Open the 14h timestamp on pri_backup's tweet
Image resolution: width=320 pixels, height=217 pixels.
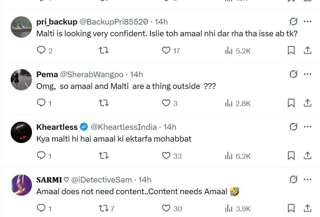coord(161,22)
